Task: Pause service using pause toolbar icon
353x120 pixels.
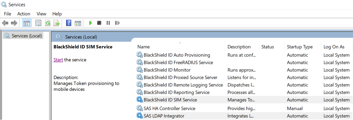Action: (108, 23)
